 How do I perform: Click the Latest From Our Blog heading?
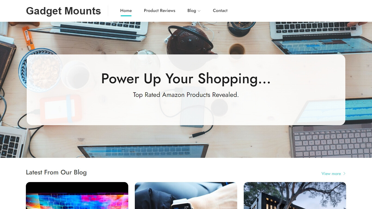(56, 172)
